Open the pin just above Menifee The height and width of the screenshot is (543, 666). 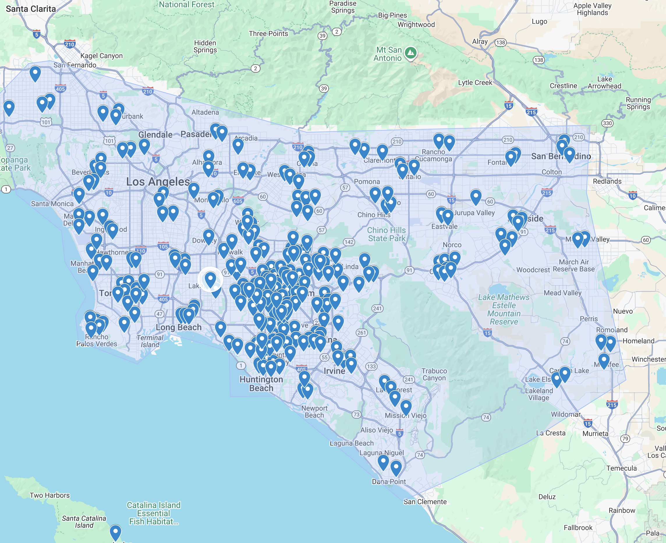(x=603, y=360)
